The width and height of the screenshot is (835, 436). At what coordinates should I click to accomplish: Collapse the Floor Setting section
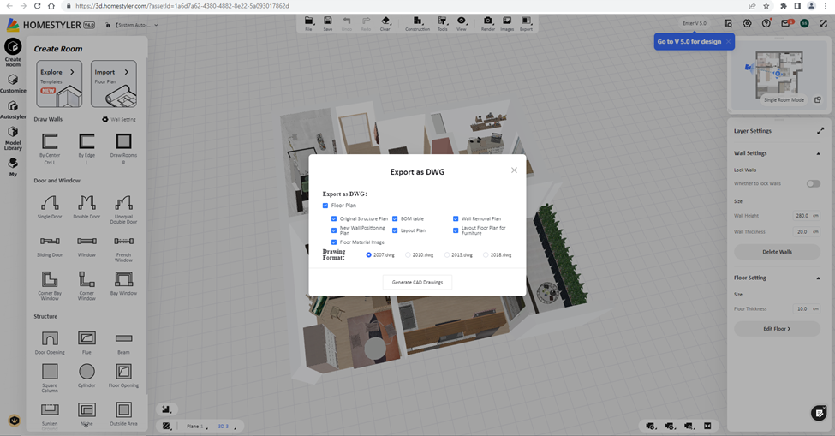pyautogui.click(x=818, y=278)
